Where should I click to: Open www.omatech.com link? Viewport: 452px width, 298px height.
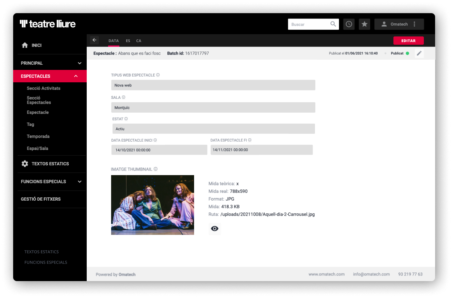click(x=327, y=274)
